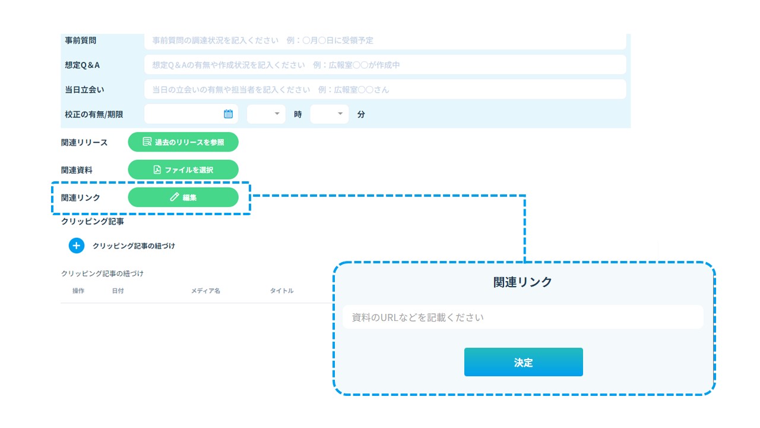760x428 pixels.
Task: Click the クリッピング記事の紐づけ link text beside the plus
Action: (x=134, y=246)
